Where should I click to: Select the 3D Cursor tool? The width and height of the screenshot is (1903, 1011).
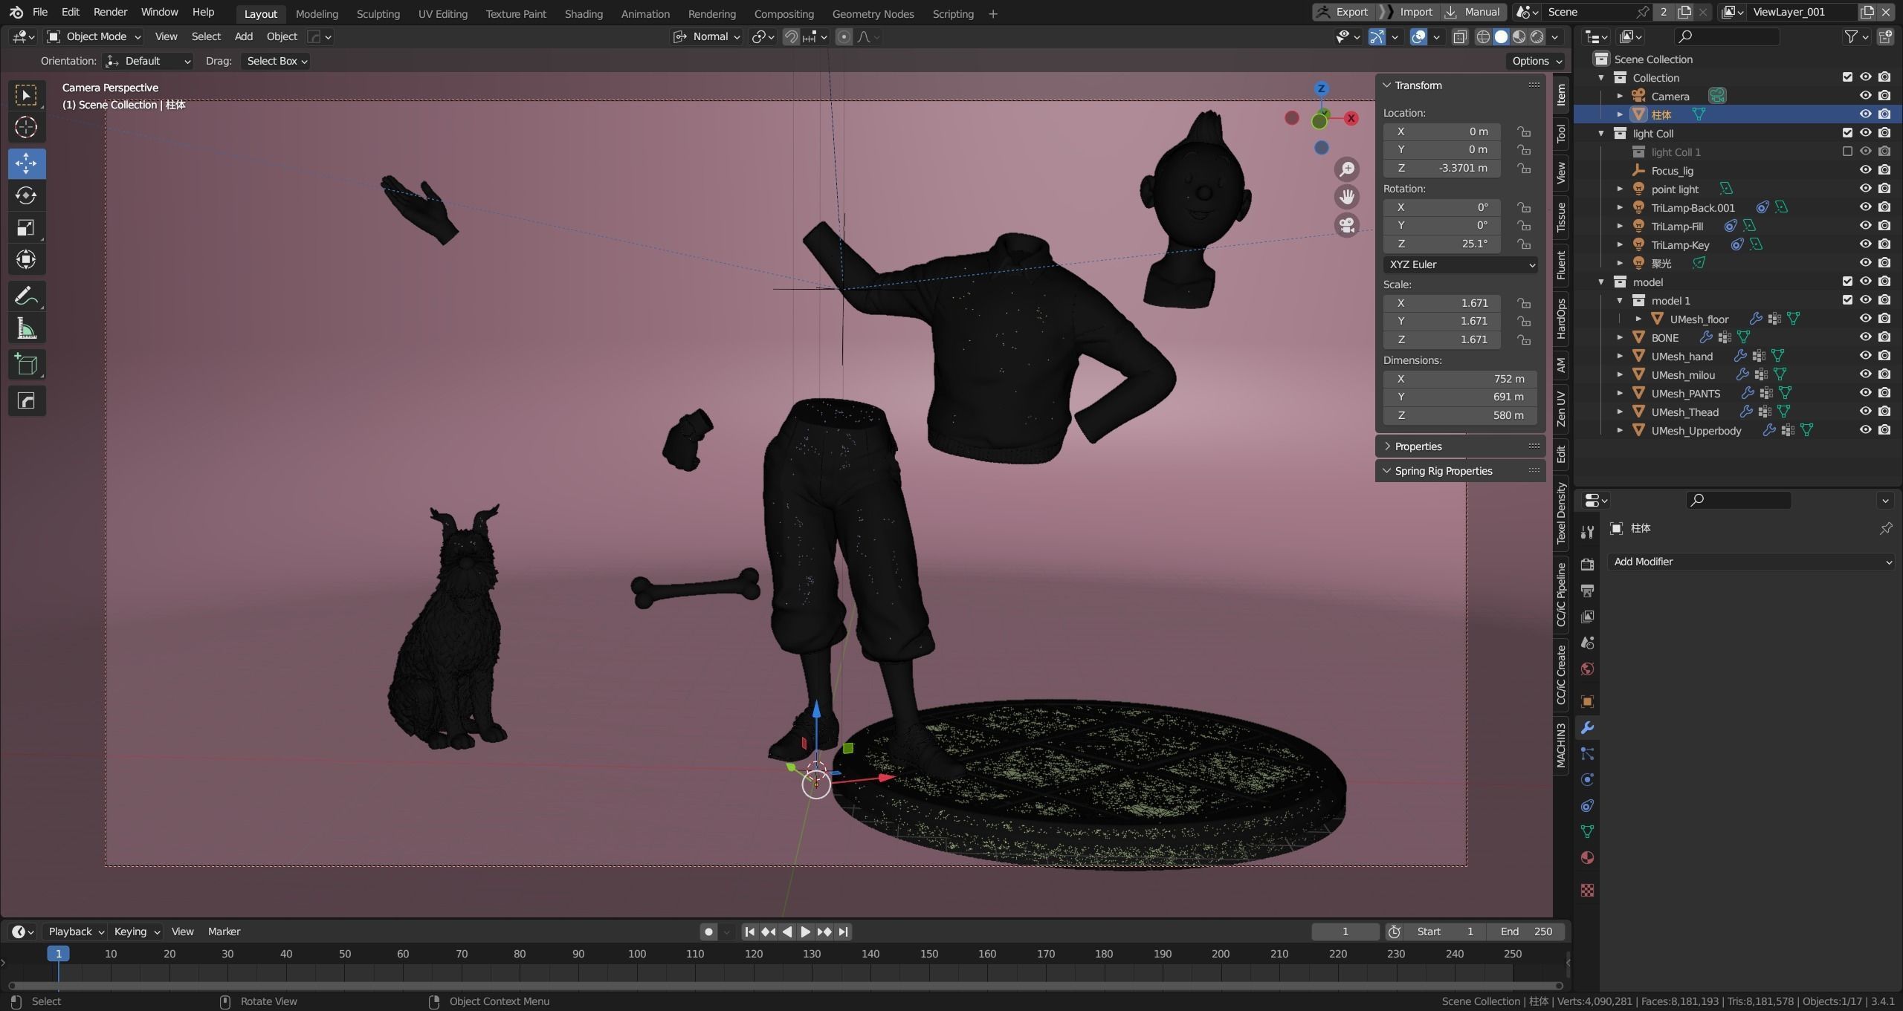click(26, 128)
